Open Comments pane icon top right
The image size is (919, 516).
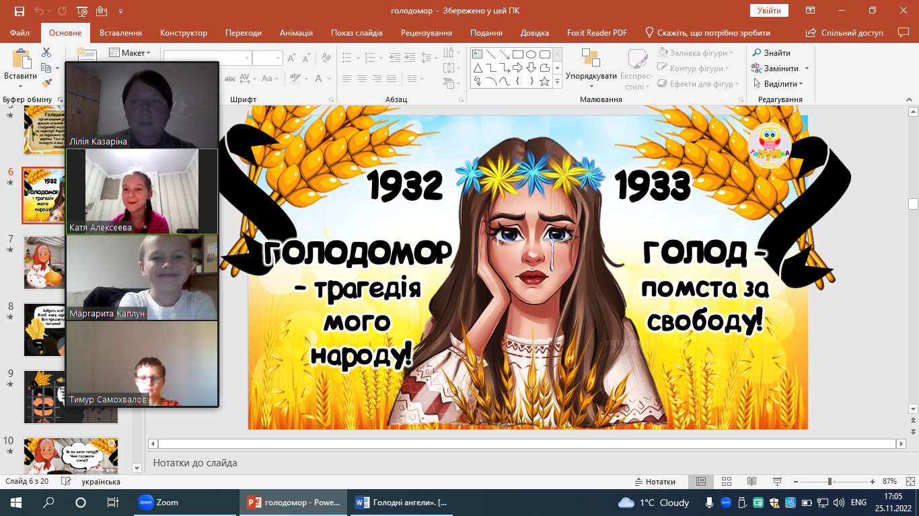pyautogui.click(x=903, y=32)
